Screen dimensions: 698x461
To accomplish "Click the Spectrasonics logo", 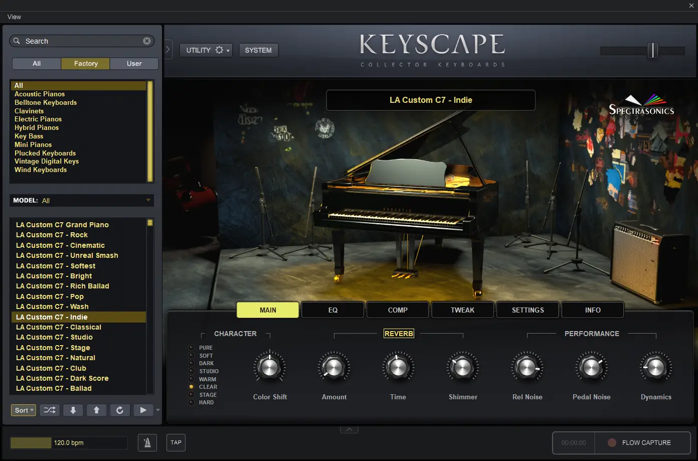I will coord(641,105).
